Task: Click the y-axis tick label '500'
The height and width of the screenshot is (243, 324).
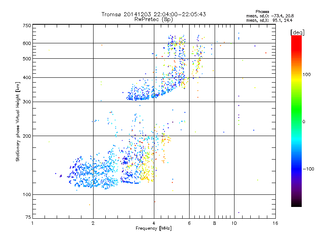Action: click(27, 59)
